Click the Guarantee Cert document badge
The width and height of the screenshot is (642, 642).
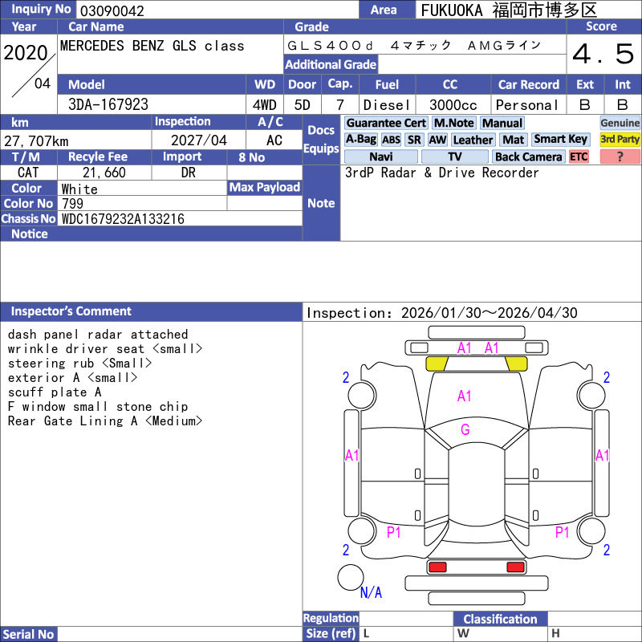(x=386, y=123)
